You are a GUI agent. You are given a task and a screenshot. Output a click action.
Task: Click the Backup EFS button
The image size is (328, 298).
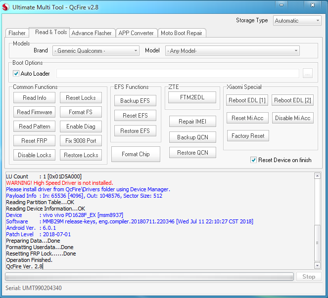(x=135, y=101)
